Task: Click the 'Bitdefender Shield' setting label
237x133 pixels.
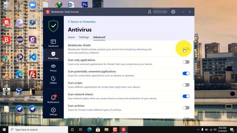Action: (x=79, y=45)
